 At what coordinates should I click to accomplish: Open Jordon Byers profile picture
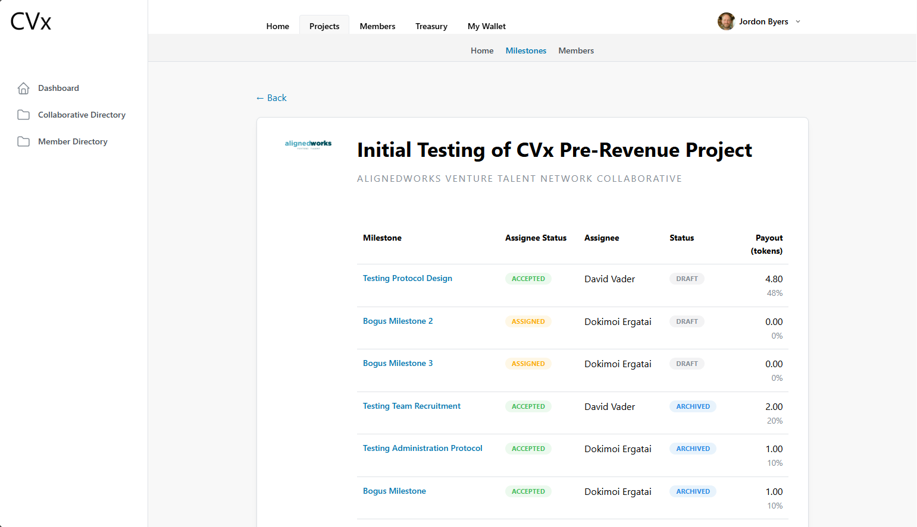[726, 21]
